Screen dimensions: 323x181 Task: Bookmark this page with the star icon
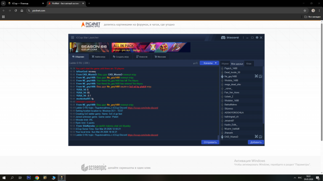[304, 10]
